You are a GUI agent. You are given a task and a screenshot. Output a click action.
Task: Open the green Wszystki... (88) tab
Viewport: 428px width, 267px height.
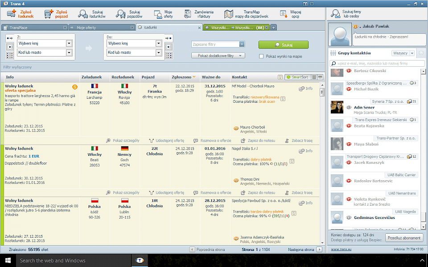tap(236, 28)
